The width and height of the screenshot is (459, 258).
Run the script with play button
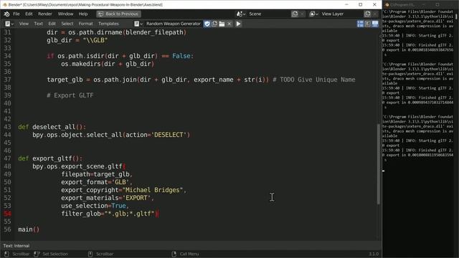pyautogui.click(x=239, y=24)
